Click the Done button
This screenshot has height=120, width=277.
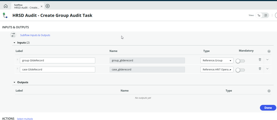pos(268,108)
